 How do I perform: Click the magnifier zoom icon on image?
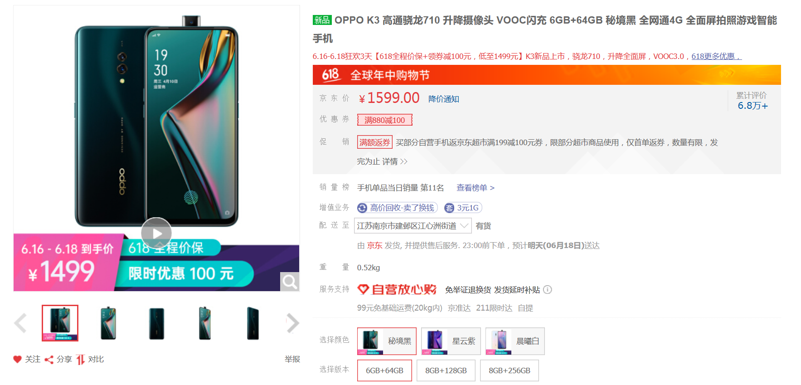coord(290,282)
